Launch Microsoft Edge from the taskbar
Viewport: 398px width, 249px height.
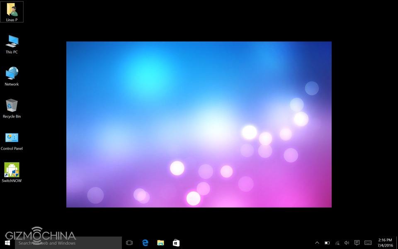145,243
